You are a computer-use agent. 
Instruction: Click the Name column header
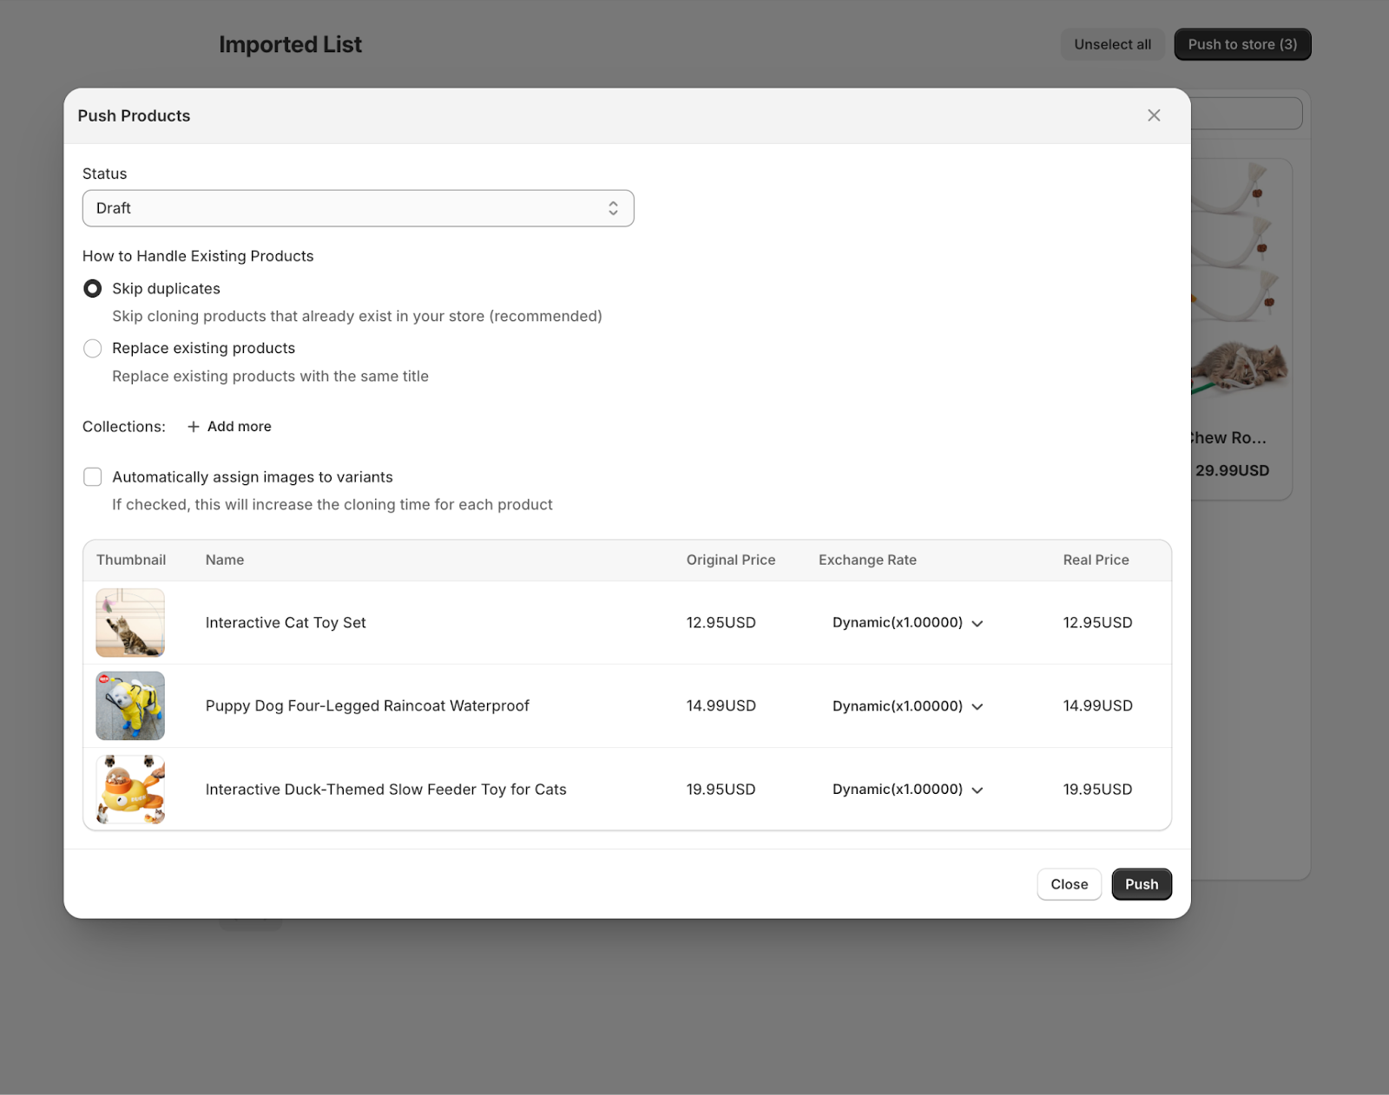click(x=225, y=560)
